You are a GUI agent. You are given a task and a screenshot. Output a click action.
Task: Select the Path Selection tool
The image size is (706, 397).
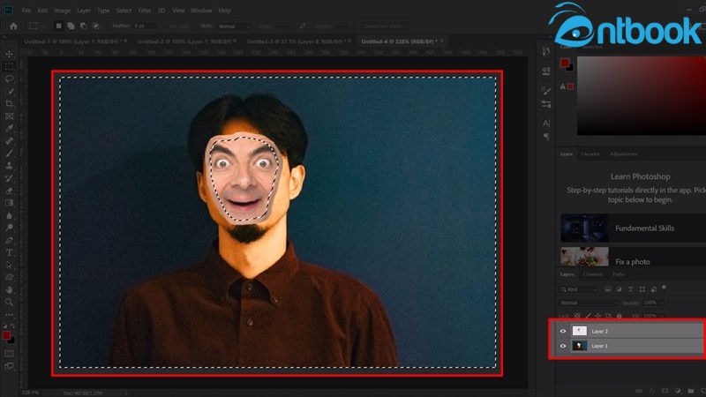(x=9, y=266)
